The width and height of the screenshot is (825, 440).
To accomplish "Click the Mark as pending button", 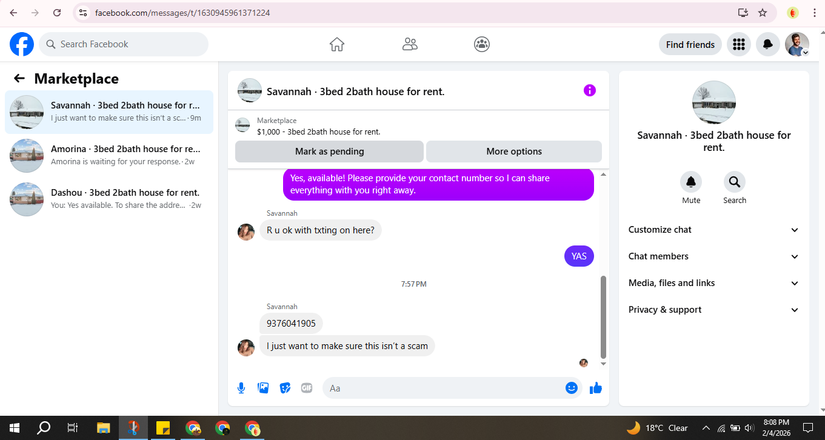I will (x=329, y=152).
